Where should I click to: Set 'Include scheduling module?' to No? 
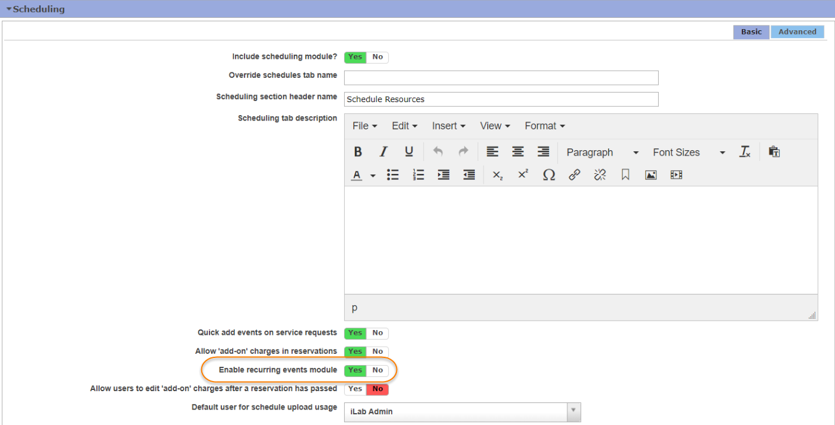tap(377, 57)
